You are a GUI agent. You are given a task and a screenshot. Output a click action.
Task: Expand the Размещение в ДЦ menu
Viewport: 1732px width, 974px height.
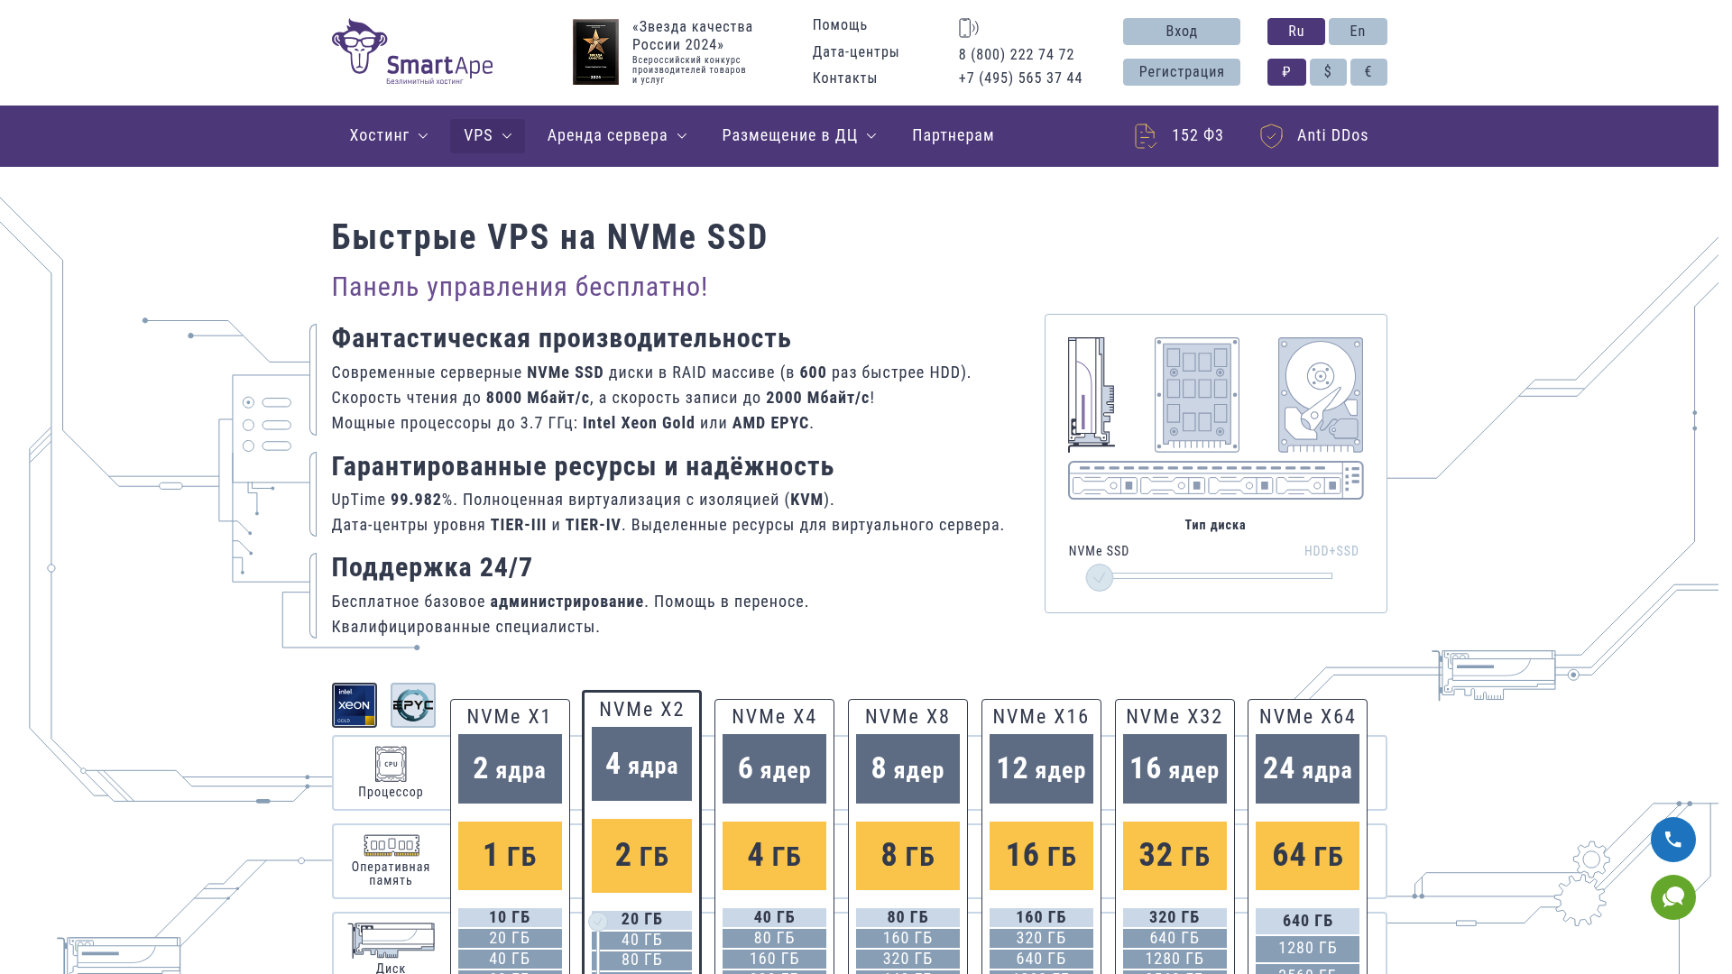point(799,136)
